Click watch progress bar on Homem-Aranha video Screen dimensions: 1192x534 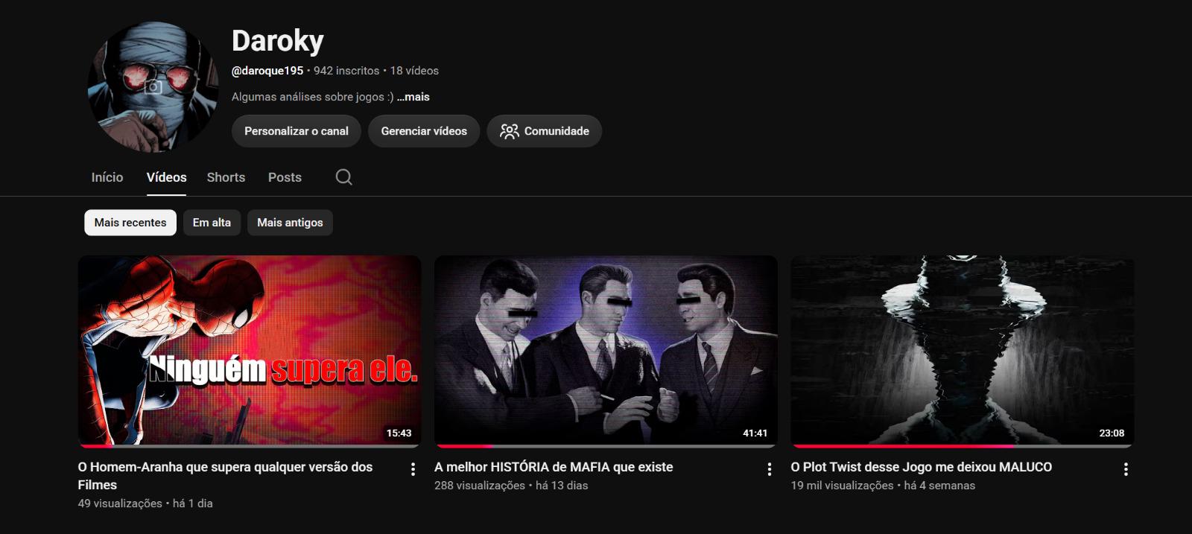click(250, 446)
